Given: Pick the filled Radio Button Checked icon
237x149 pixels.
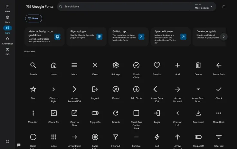Looking at the screenshot, I should click(95, 137).
